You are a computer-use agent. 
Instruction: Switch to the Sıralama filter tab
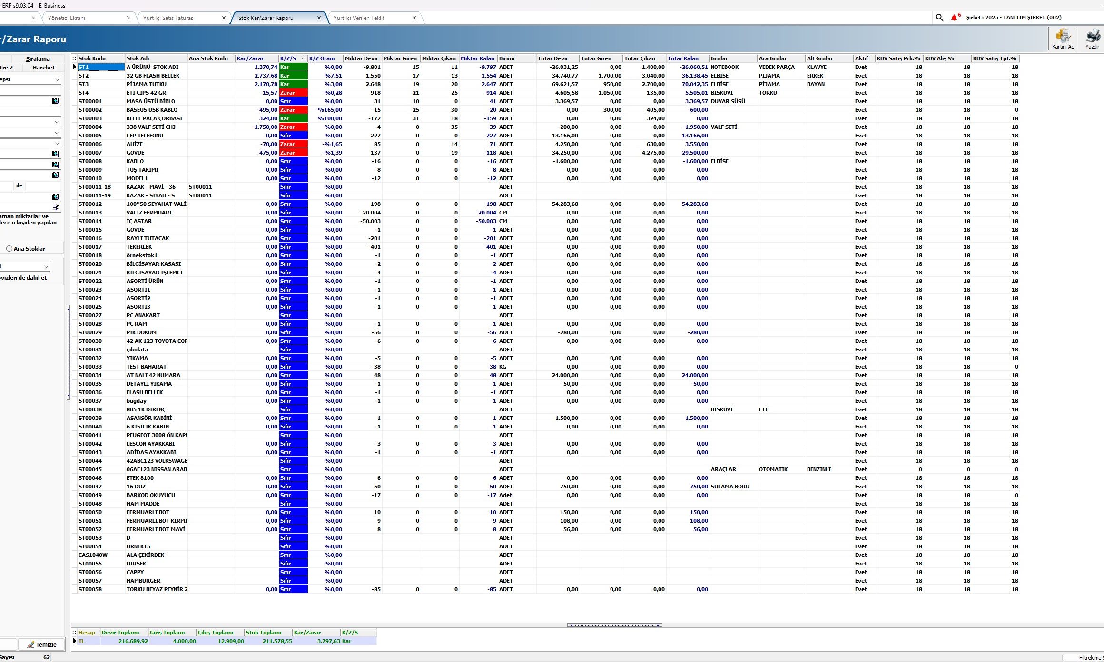tap(38, 59)
